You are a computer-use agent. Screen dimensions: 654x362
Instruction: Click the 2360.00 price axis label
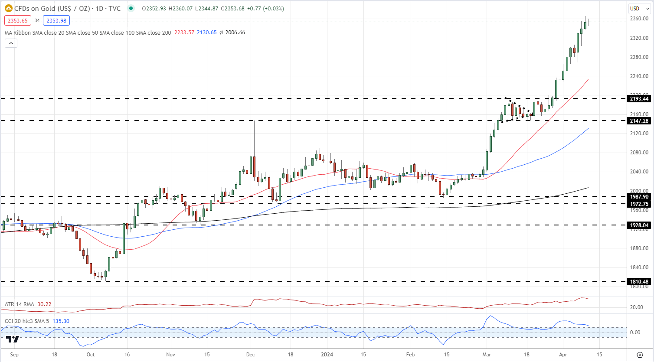pyautogui.click(x=639, y=19)
